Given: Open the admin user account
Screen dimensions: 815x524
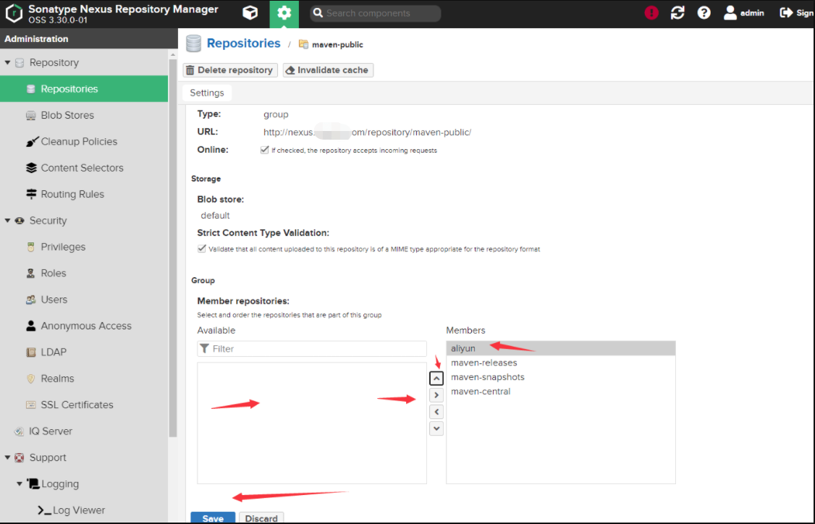Looking at the screenshot, I should [x=744, y=13].
